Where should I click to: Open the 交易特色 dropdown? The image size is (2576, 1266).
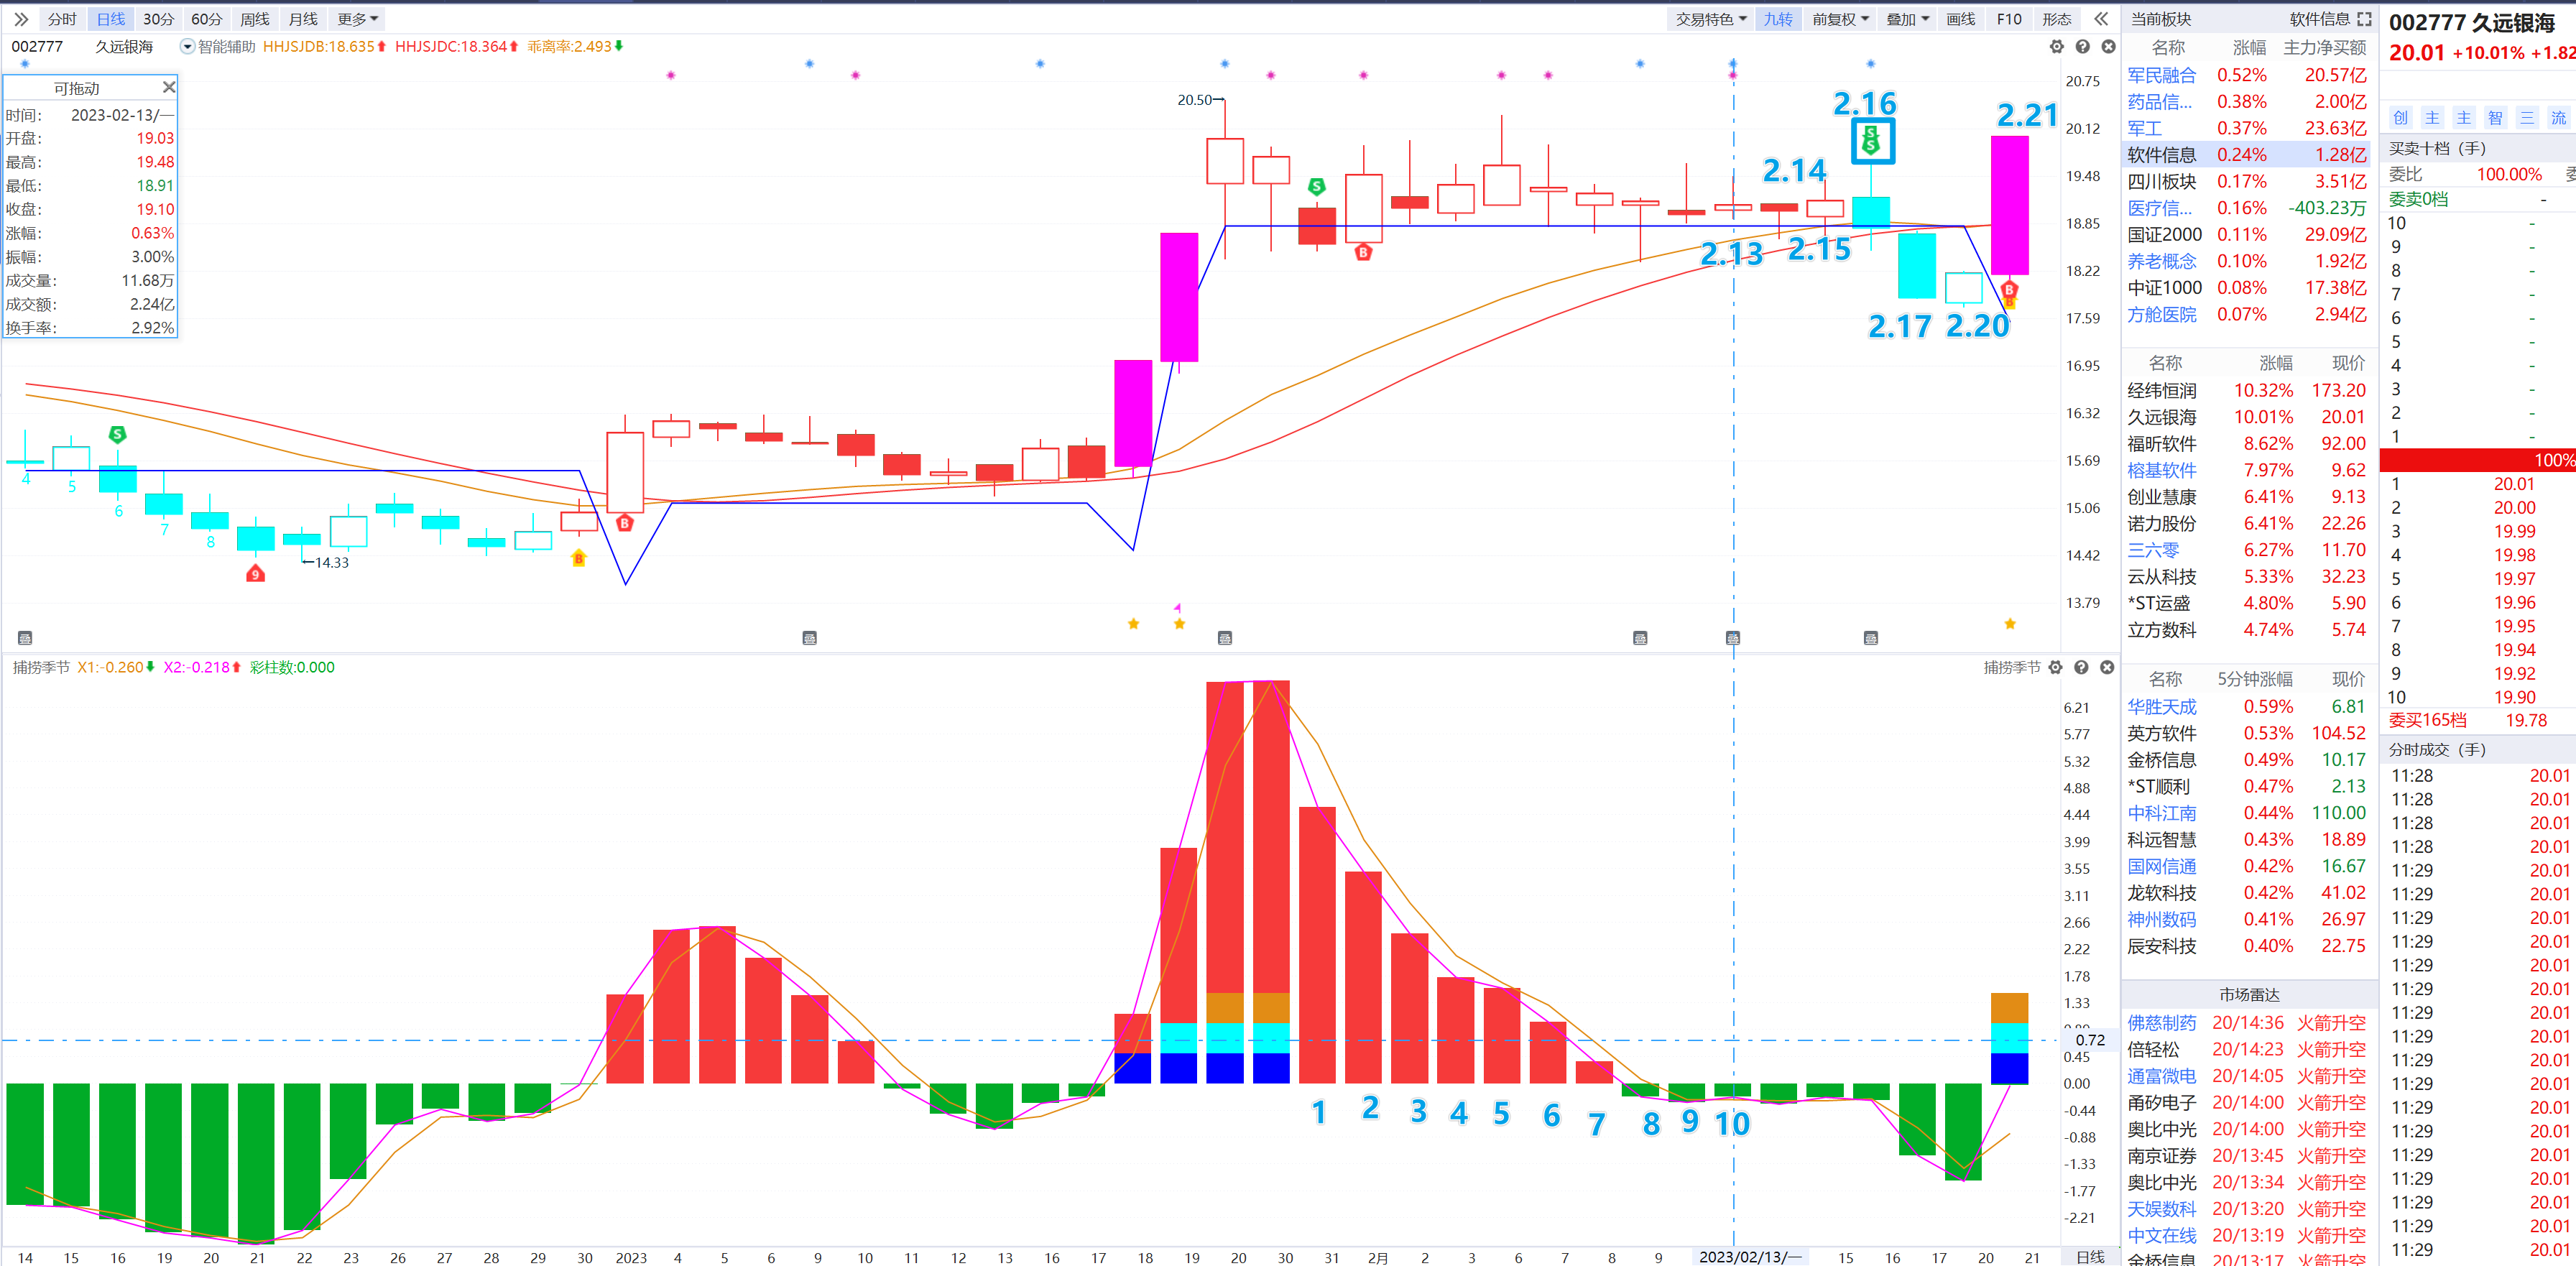1711,19
